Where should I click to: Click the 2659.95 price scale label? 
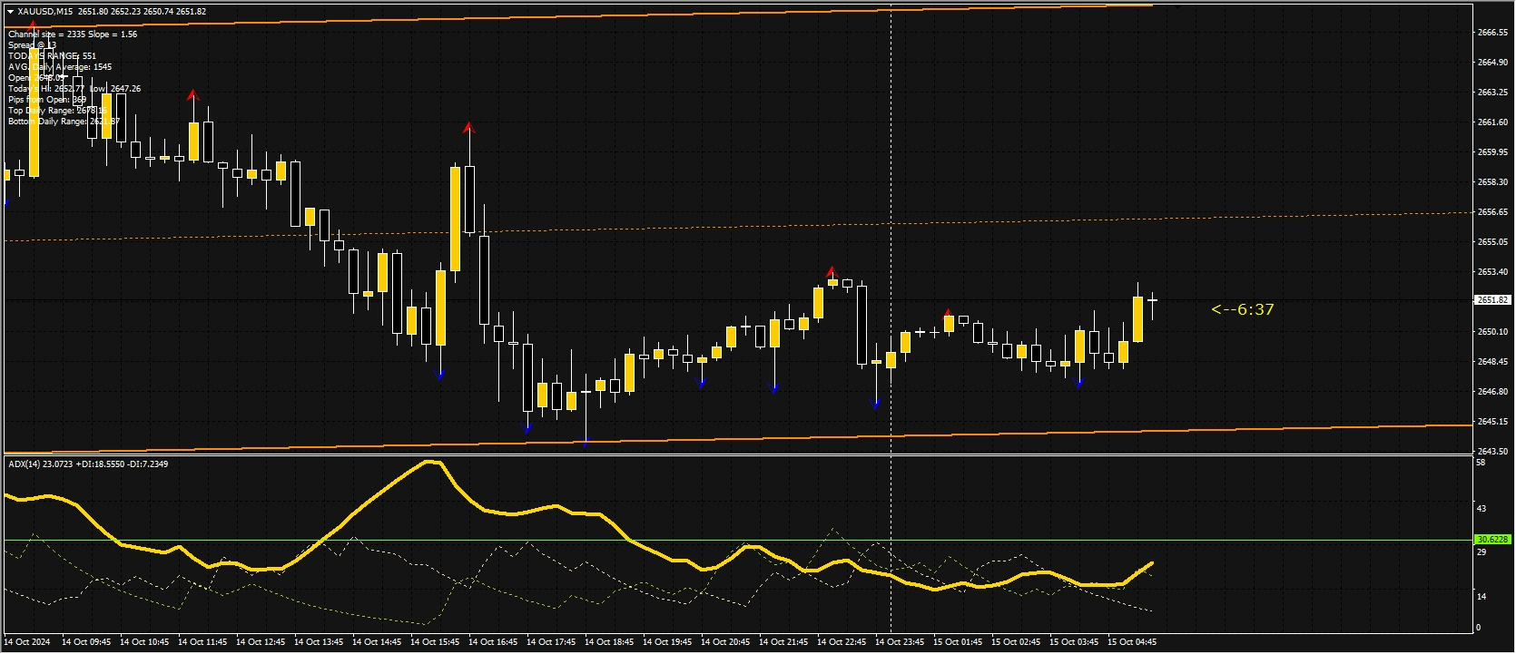tap(1493, 152)
